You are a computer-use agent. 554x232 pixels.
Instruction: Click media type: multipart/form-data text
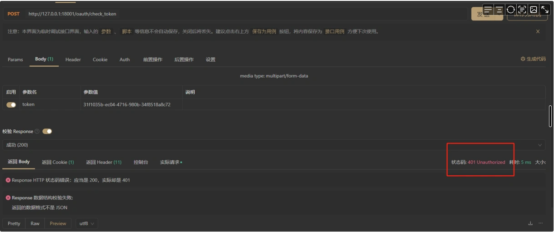tap(274, 76)
